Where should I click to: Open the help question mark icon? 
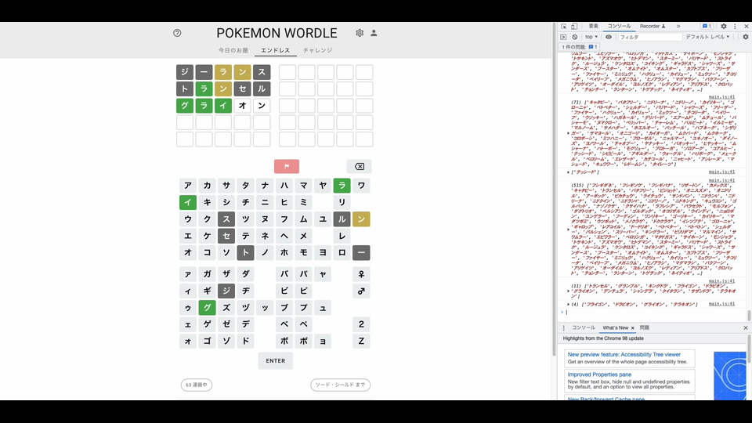point(177,33)
